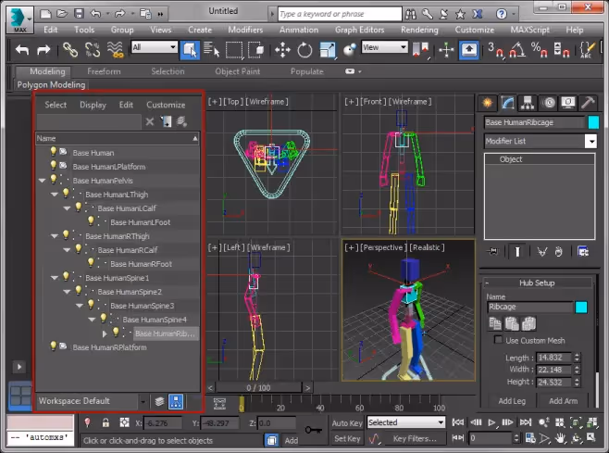Activate the Select and Rotate tool
The height and width of the screenshot is (453, 609).
(x=304, y=50)
